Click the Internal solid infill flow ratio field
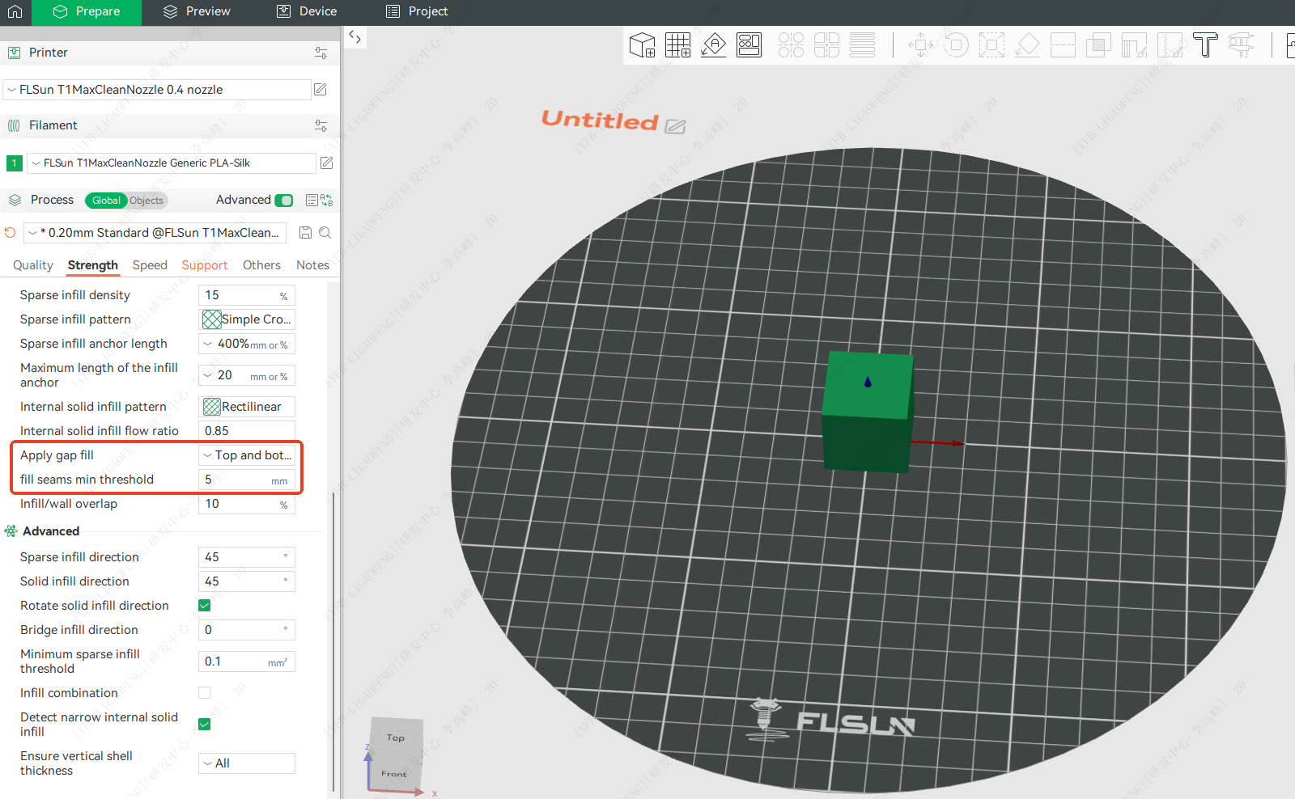Screen dimensions: 1295x799 (x=247, y=431)
